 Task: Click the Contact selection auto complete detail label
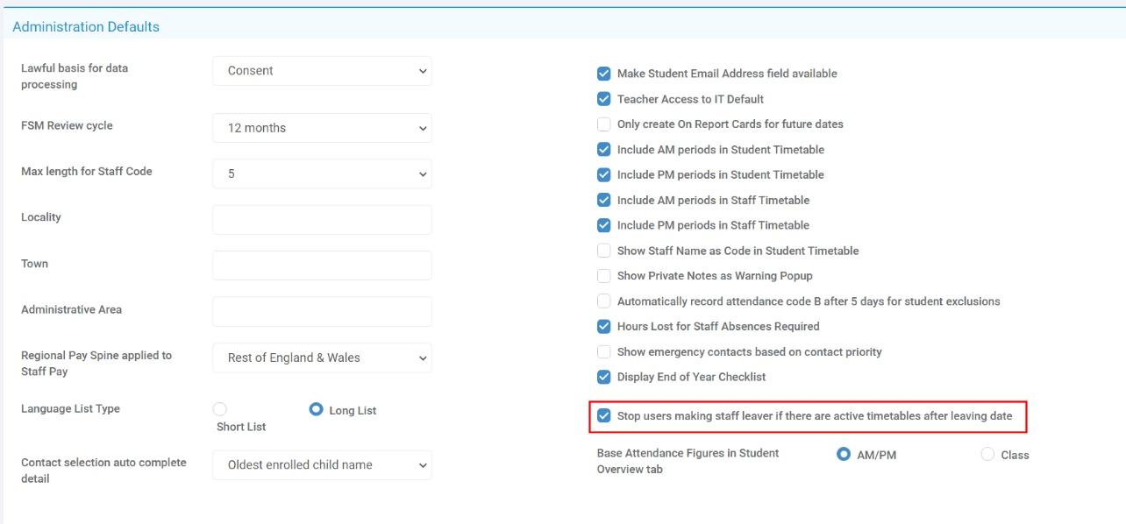click(x=103, y=471)
